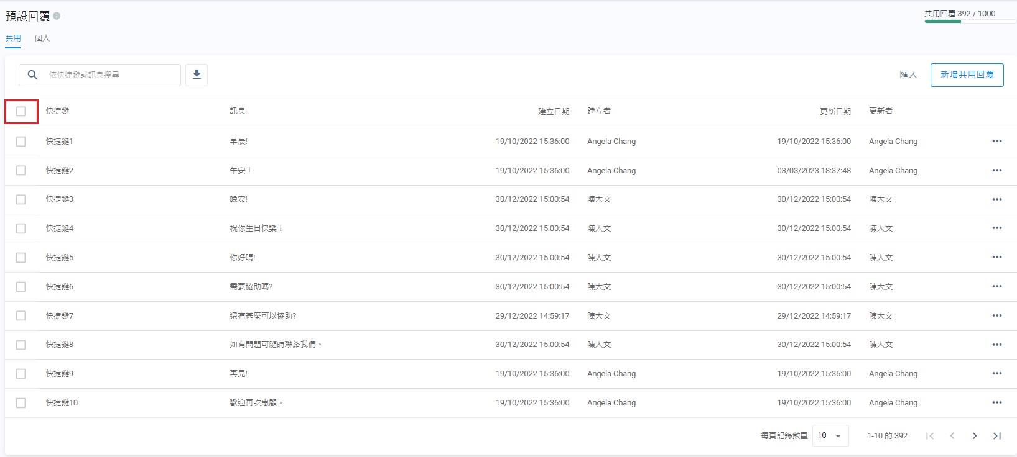Go to the next page arrow
The image size is (1017, 457).
[974, 436]
